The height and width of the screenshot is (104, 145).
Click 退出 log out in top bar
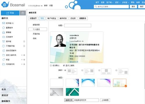143,2
